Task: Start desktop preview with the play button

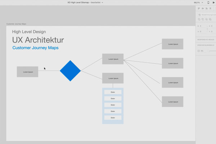Action: click(213, 3)
